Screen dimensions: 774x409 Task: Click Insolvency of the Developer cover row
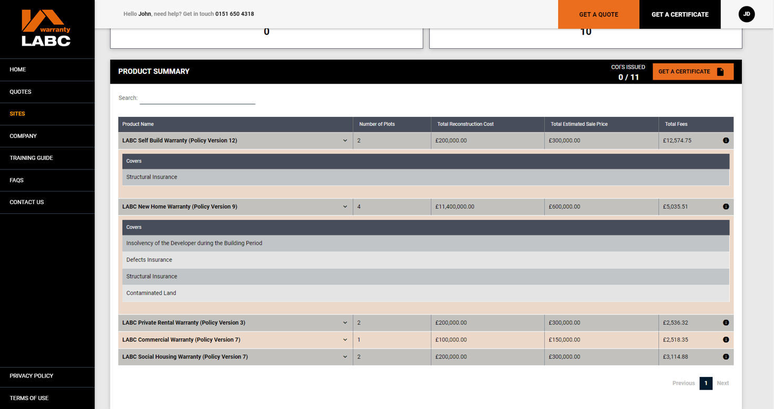426,243
